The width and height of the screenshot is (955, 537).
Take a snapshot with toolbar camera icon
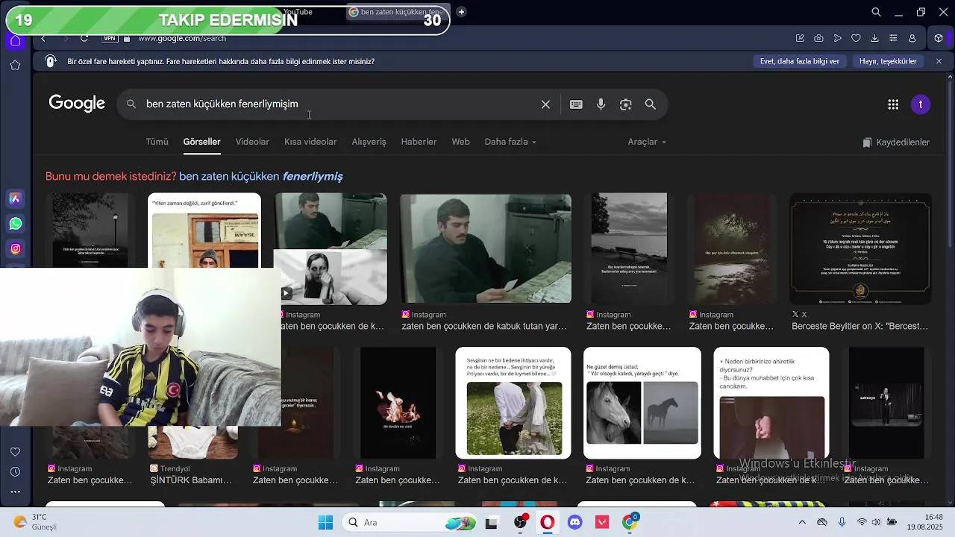point(818,38)
